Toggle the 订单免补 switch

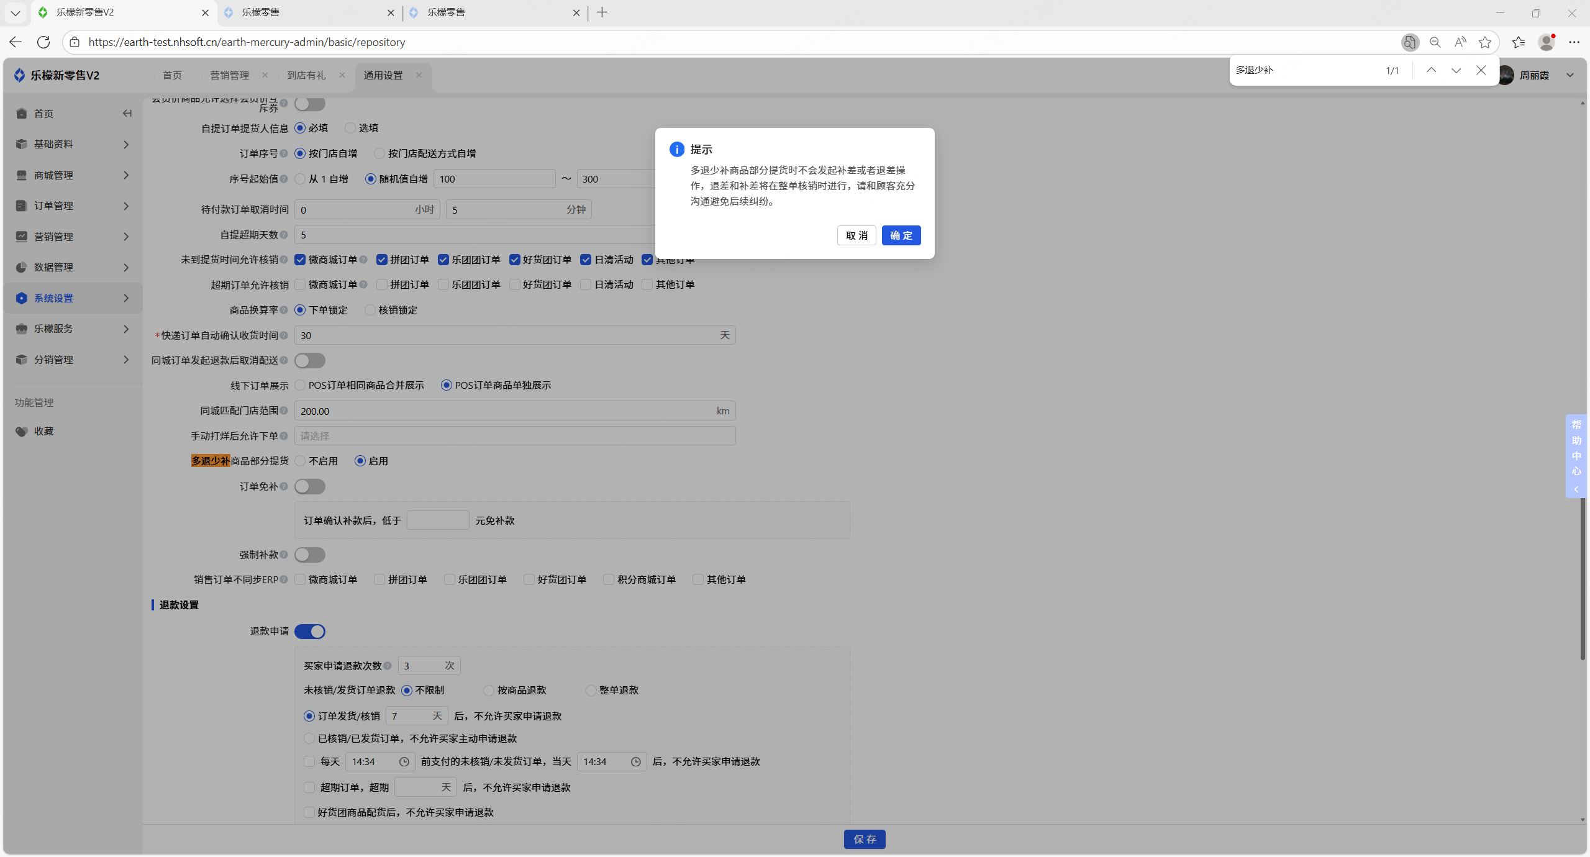tap(310, 486)
